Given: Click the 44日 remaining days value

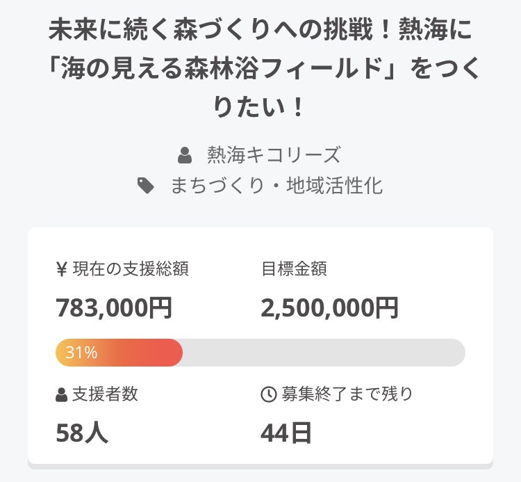Looking at the screenshot, I should [286, 432].
